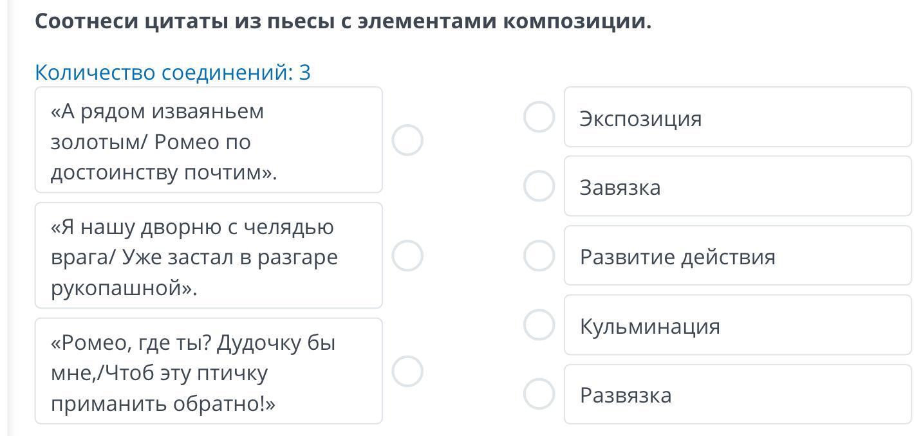Pick the connector circle next to Кульминация
Screen dimensions: 914x436
pos(539,325)
